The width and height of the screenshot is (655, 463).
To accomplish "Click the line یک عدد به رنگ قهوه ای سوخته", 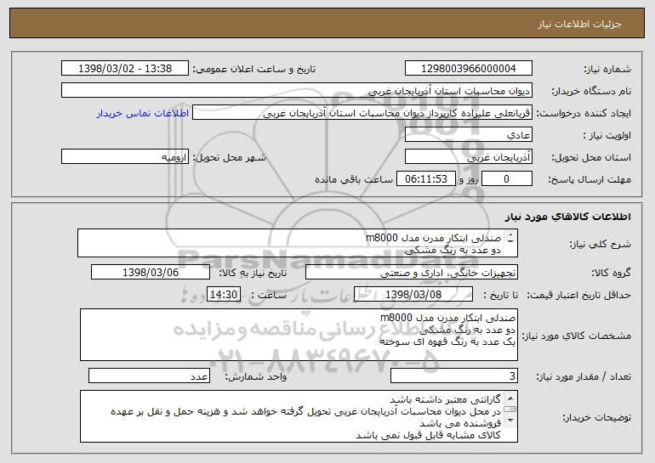I will tap(447, 342).
